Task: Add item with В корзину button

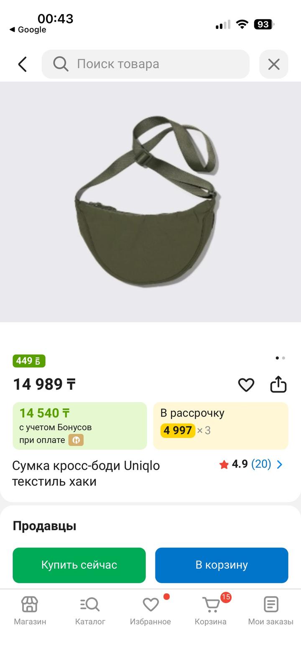Action: 222,565
